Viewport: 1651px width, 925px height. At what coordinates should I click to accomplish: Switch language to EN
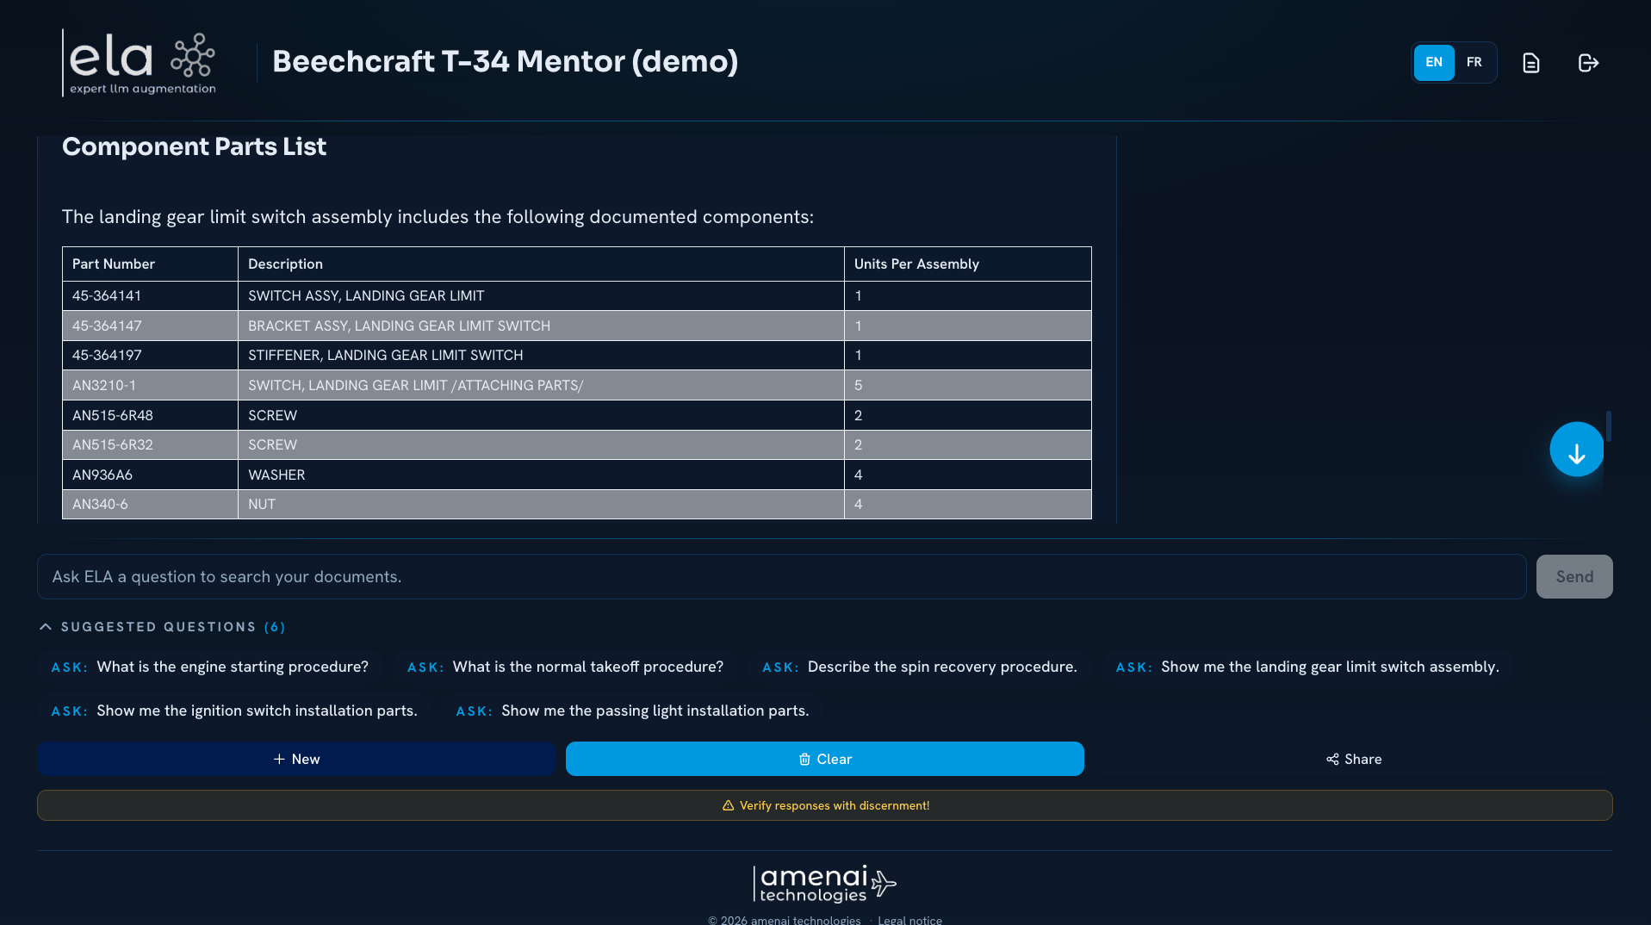tap(1434, 63)
